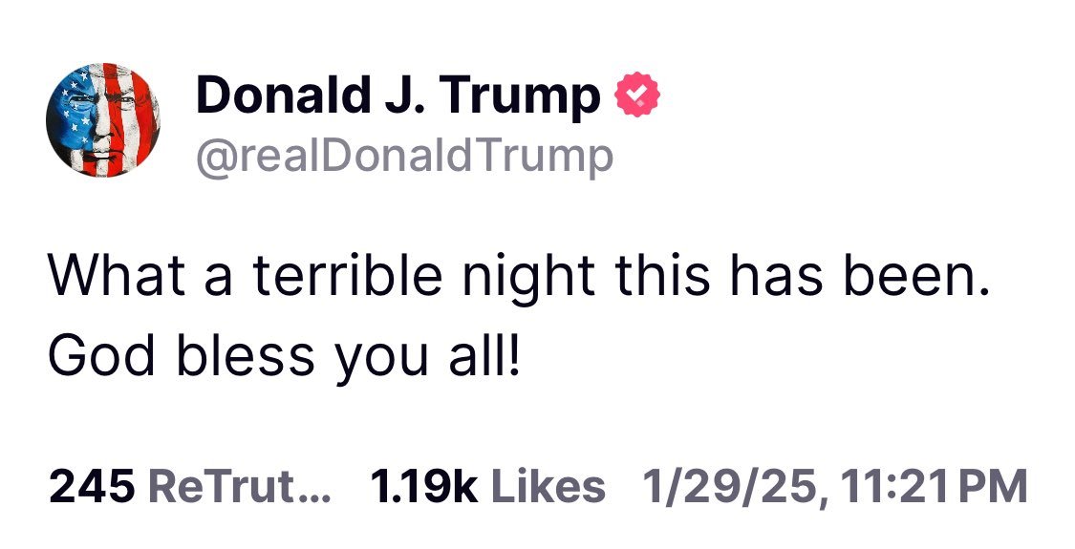Viewport: 1075px width, 549px height.
Task: Click the word 'bless' in the post
Action: 246,356
